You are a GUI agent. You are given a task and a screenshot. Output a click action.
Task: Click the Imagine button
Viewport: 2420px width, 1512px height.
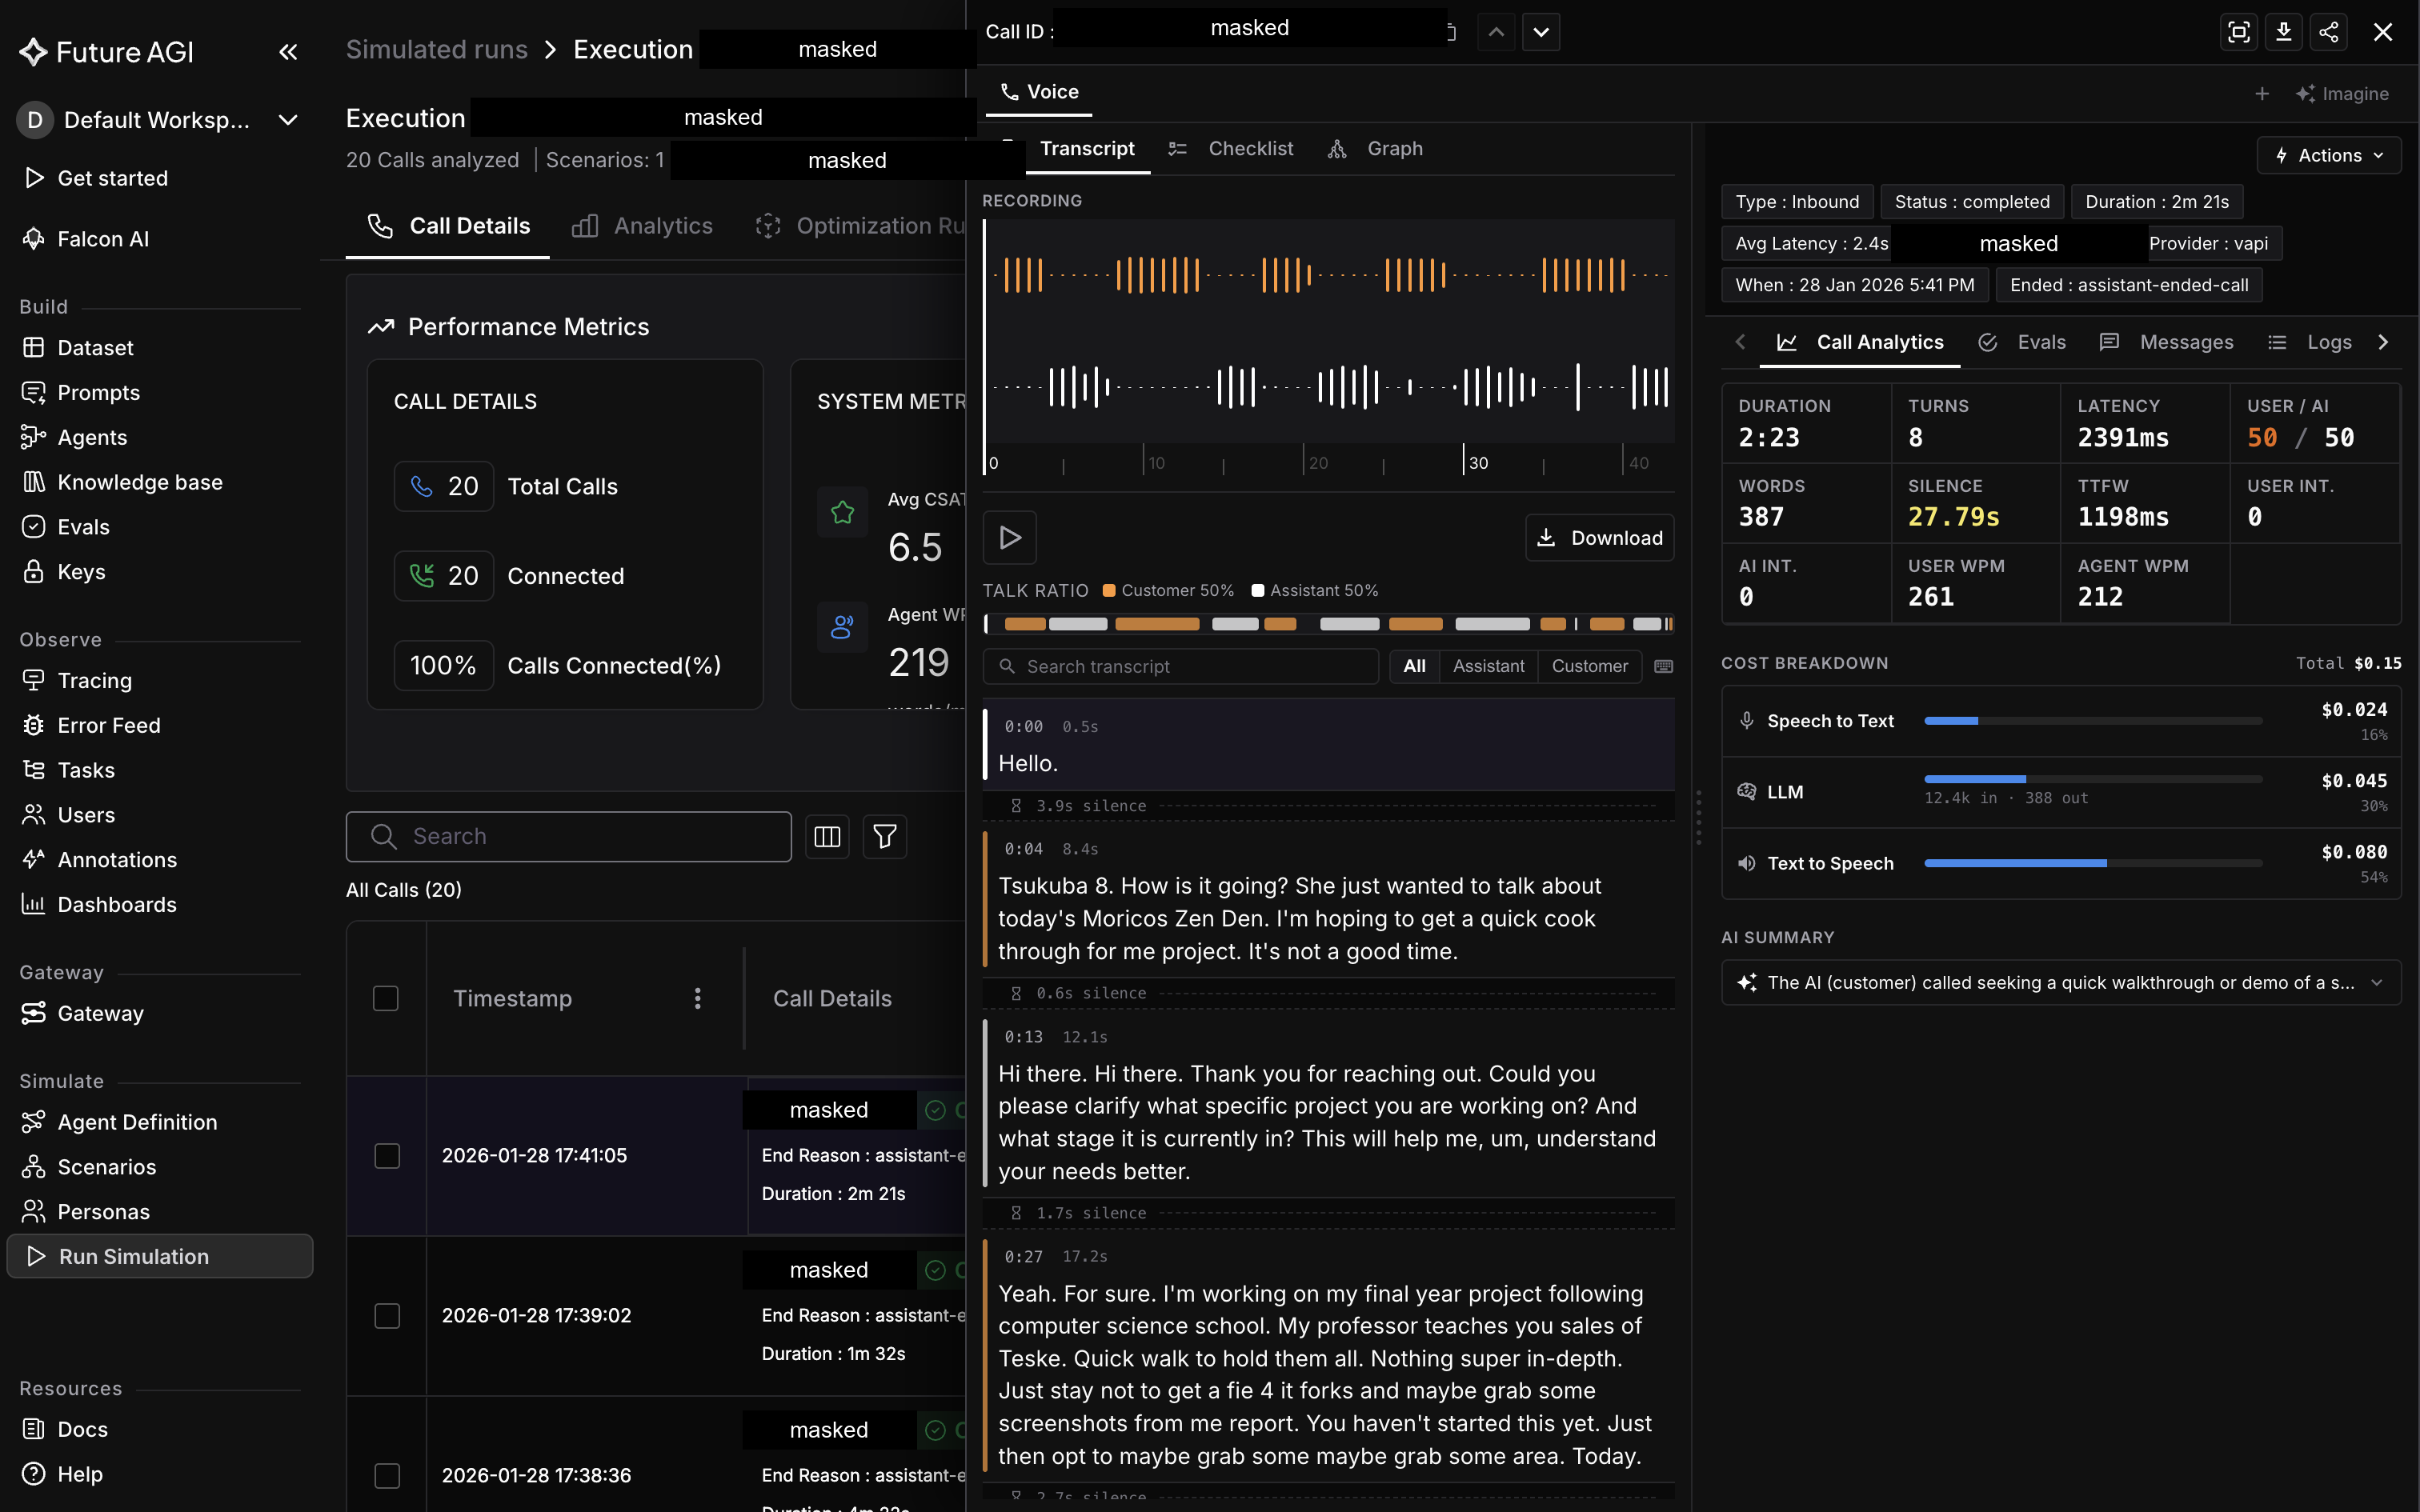[x=2342, y=94]
